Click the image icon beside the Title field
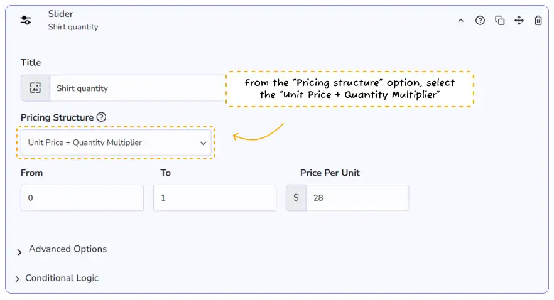The height and width of the screenshot is (300, 554). [35, 88]
